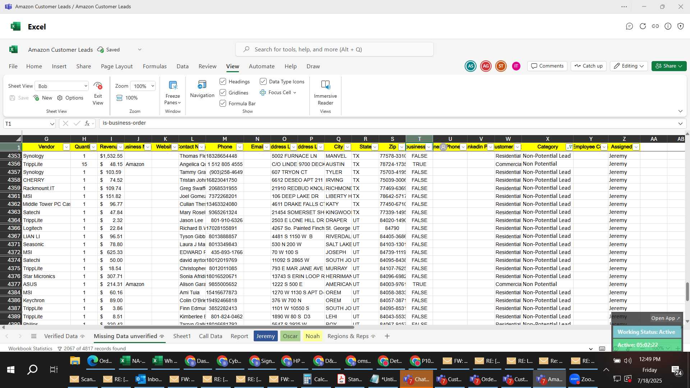Collapse the ribbon with chevron
This screenshot has height=388, width=690.
coord(680,111)
